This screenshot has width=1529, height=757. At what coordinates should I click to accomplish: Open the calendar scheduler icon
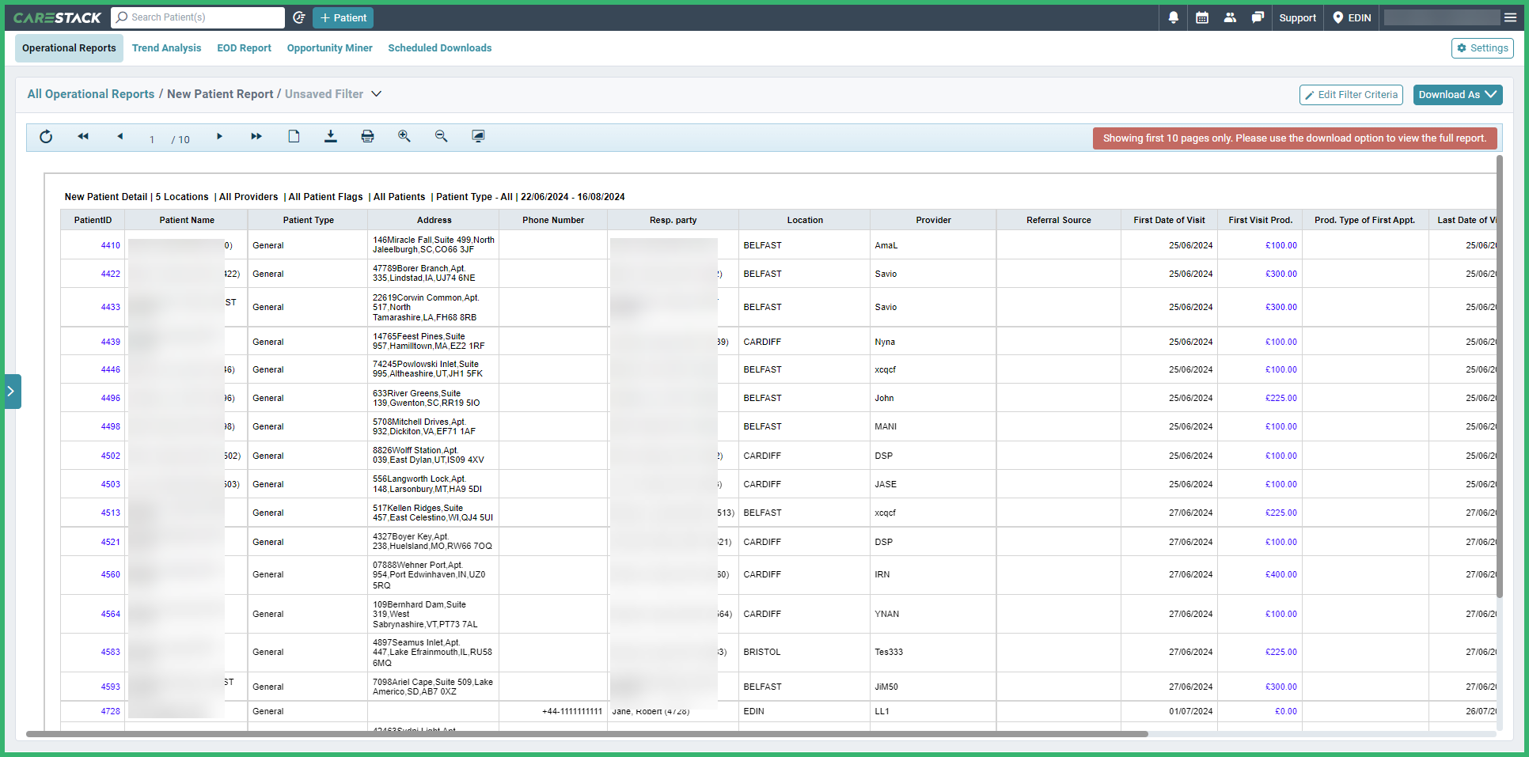point(1202,17)
